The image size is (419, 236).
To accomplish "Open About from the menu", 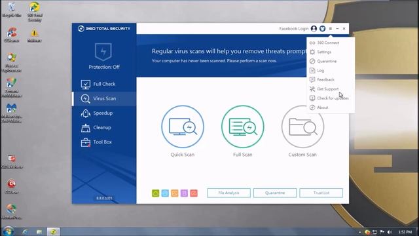I will pos(331,108).
